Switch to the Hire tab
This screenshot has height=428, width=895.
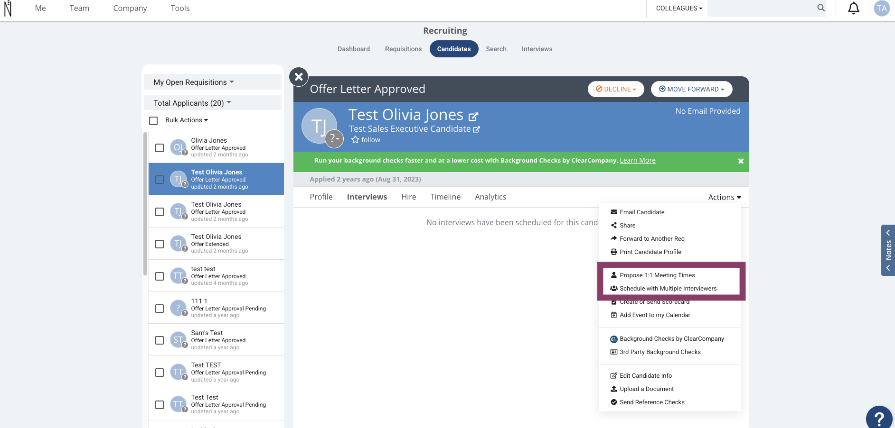pos(409,197)
